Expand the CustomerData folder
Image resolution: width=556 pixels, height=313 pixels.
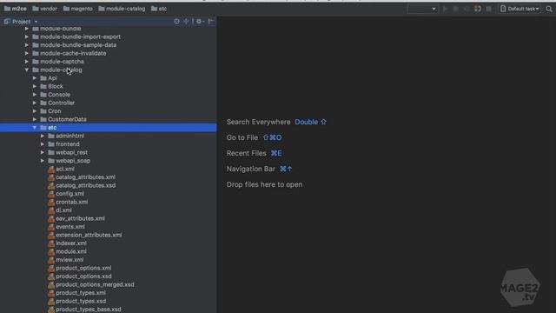coord(35,119)
